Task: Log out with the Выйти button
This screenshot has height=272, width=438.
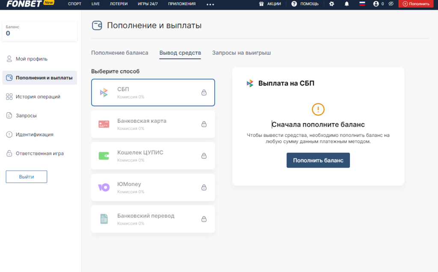Action: 27,177
